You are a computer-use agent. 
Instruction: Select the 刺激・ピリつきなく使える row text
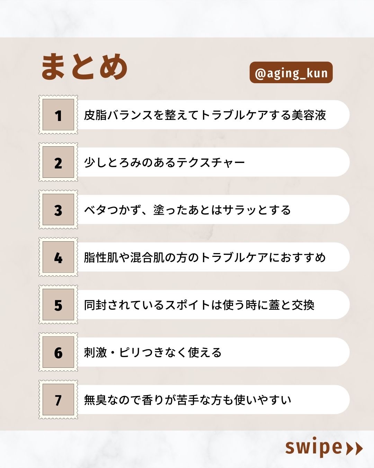tap(153, 353)
